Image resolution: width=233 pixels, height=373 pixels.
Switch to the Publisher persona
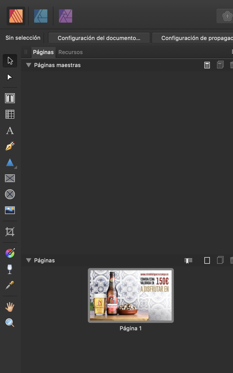16,16
